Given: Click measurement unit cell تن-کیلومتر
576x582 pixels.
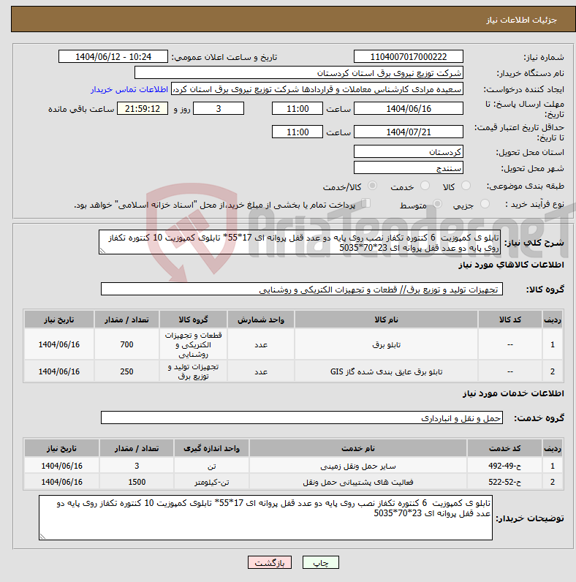Looking at the screenshot, I should 211,482.
